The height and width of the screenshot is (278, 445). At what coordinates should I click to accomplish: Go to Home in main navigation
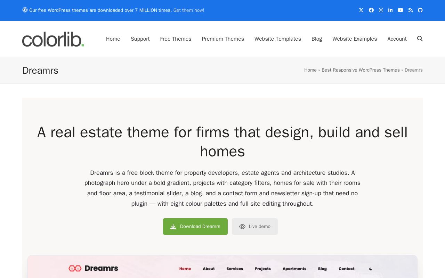pos(113,39)
